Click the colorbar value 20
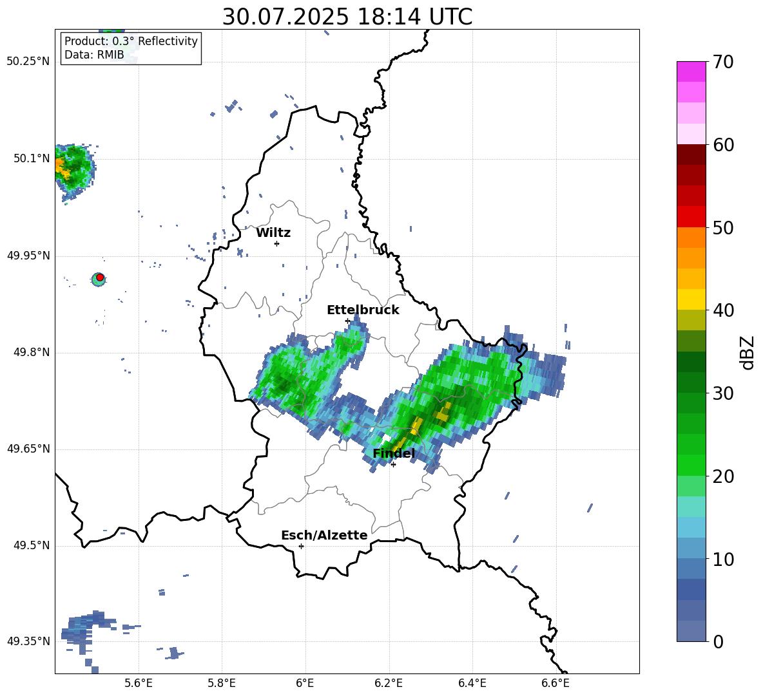Image resolution: width=763 pixels, height=696 pixels. [x=723, y=476]
